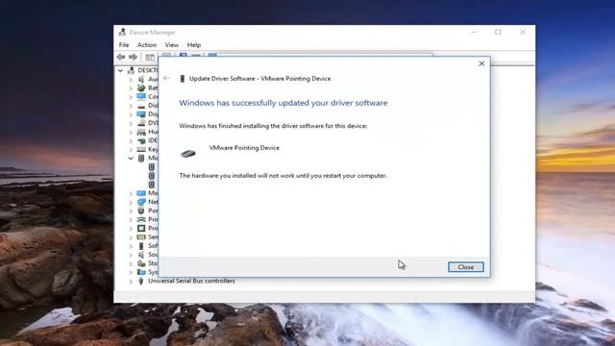This screenshot has width=615, height=346.
Task: Select the Universal Serial Bus controllers USB icon
Action: pyautogui.click(x=141, y=281)
